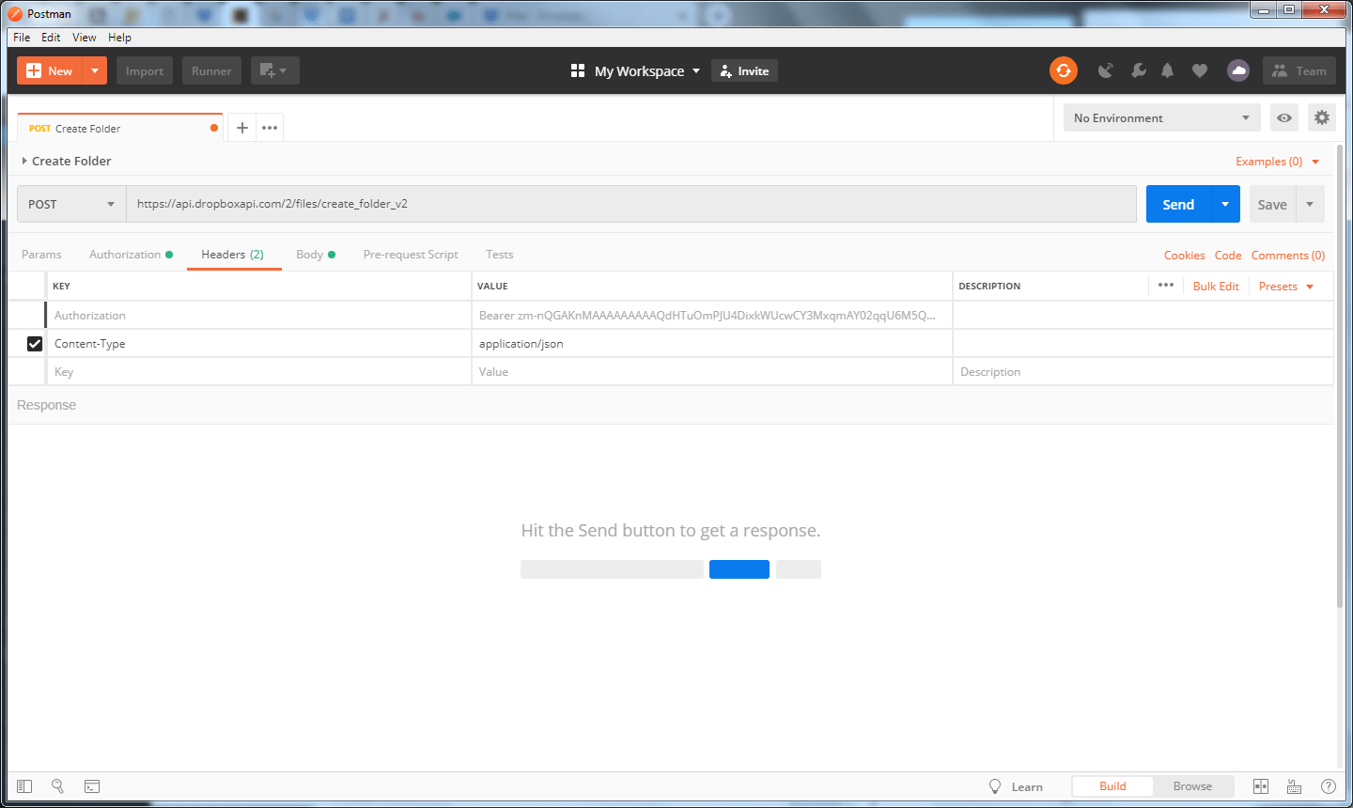Open the Comments (0) link
Viewport: 1353px width, 808px height.
(x=1288, y=256)
